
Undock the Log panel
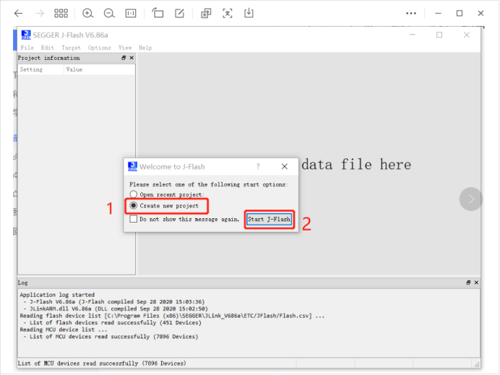click(x=468, y=283)
